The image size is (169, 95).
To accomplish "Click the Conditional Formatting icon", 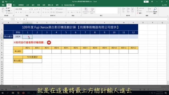I will [86, 9].
